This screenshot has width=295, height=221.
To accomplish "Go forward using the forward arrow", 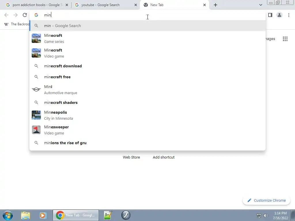I will (16, 15).
